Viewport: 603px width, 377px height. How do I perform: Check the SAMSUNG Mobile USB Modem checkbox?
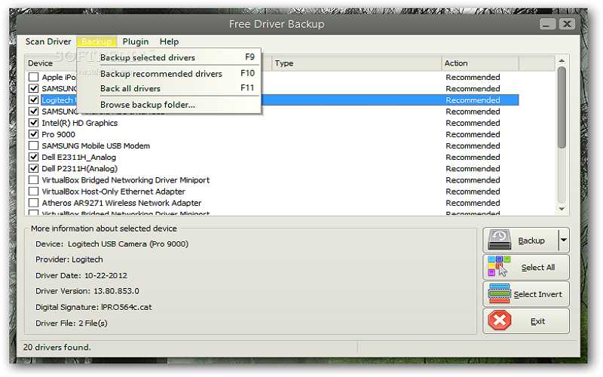[33, 146]
